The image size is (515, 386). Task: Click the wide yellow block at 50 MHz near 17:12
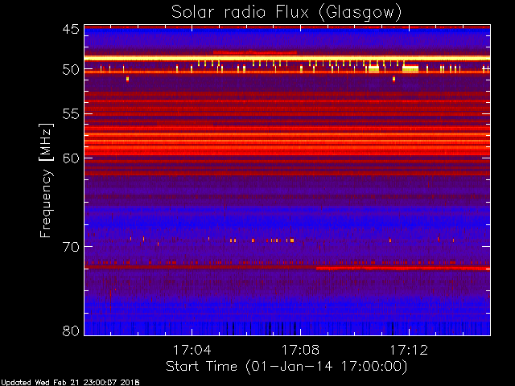410,68
